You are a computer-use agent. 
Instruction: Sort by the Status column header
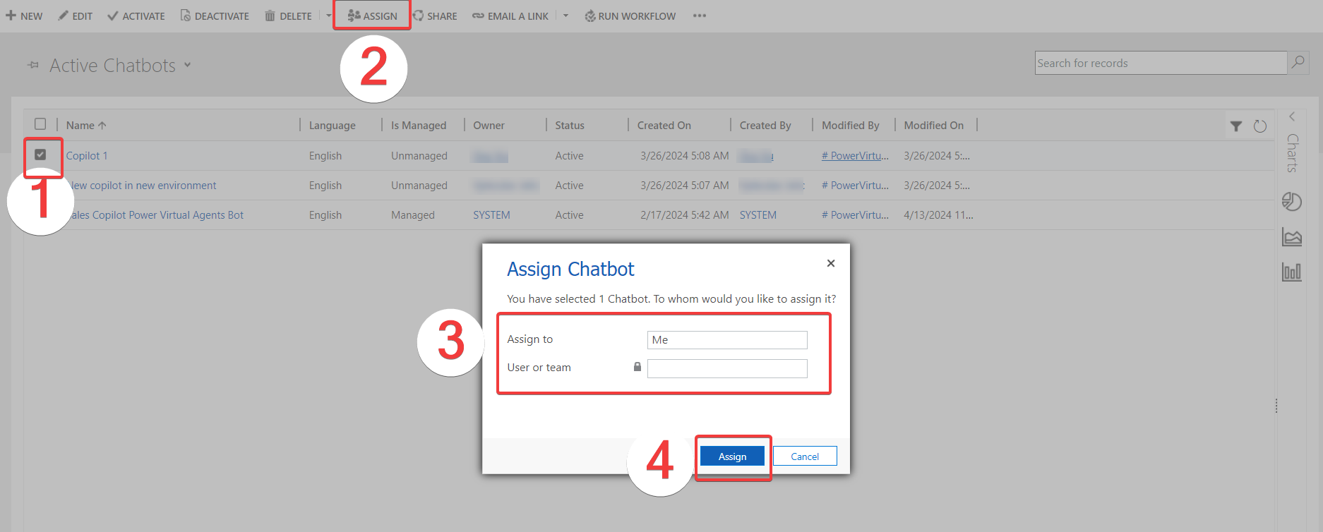570,125
